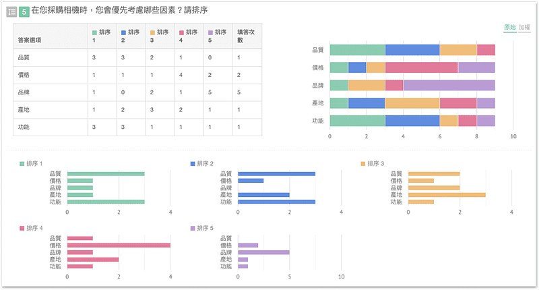Select the 產地 row label in the table
Viewport: 539px width, 290px height.
(24, 110)
